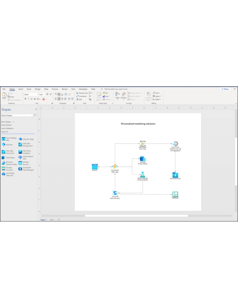Screen dimensions: 238x308
Task: Click the search magnifier in Shapes pane
Action: [35, 115]
